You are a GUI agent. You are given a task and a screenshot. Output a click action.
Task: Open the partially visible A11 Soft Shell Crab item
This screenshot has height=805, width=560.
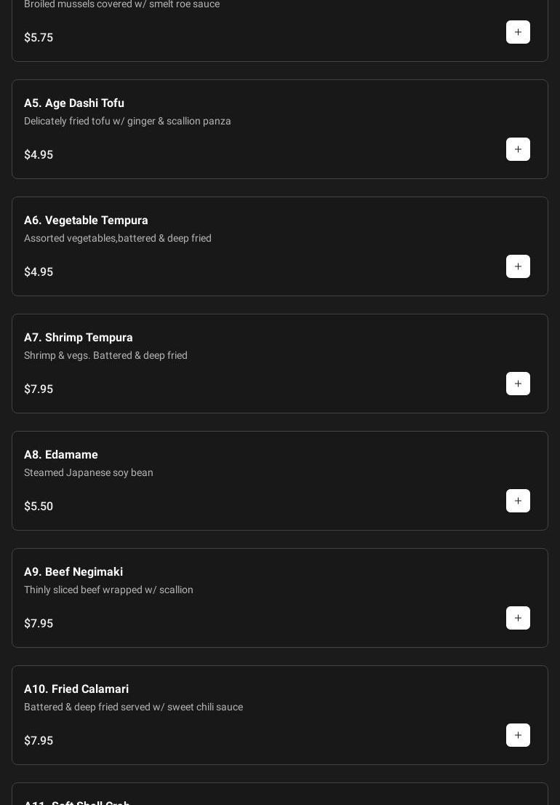click(x=77, y=801)
